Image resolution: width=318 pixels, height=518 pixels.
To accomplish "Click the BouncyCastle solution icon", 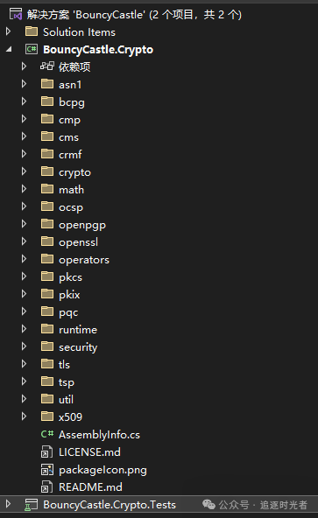I will pos(16,14).
